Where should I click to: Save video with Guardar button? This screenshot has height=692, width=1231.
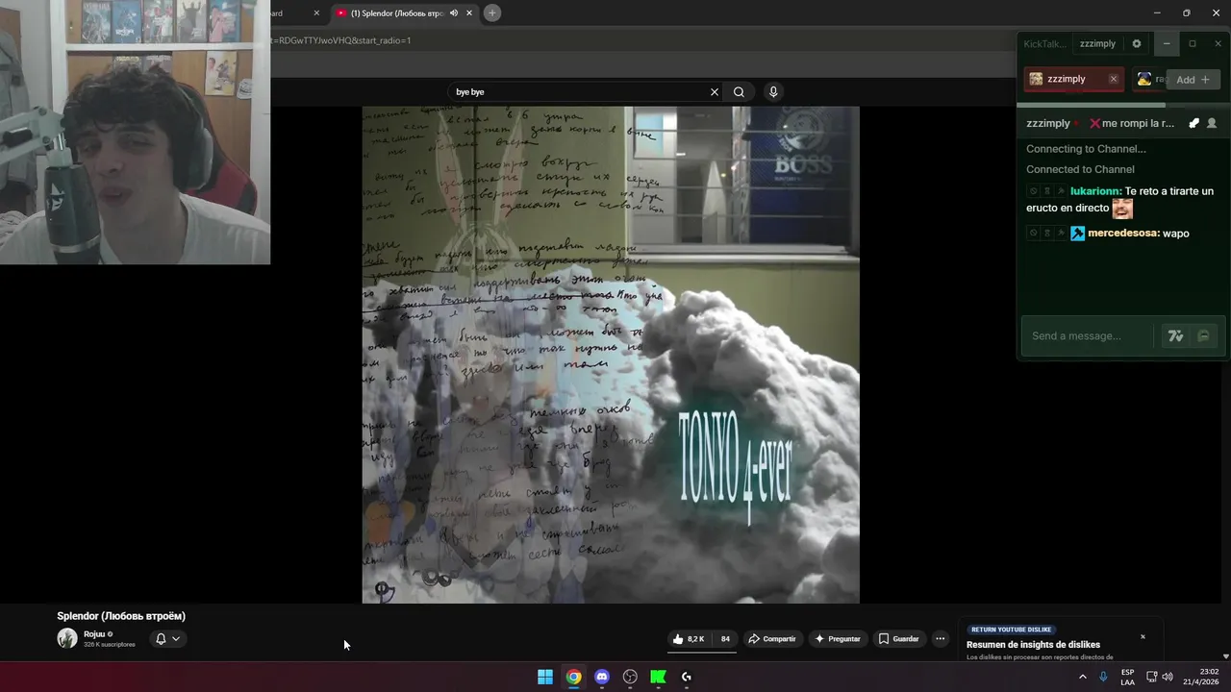[x=898, y=639]
